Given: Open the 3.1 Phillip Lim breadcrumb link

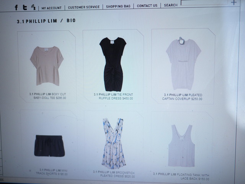Looking at the screenshot, I should (37, 21).
